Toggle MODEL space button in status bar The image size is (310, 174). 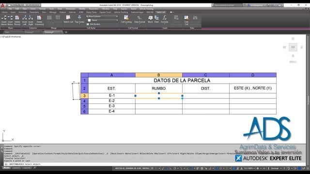click(146, 168)
